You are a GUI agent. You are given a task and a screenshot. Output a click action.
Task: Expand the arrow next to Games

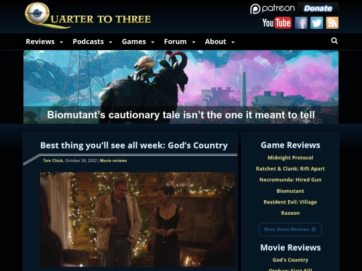coord(153,42)
